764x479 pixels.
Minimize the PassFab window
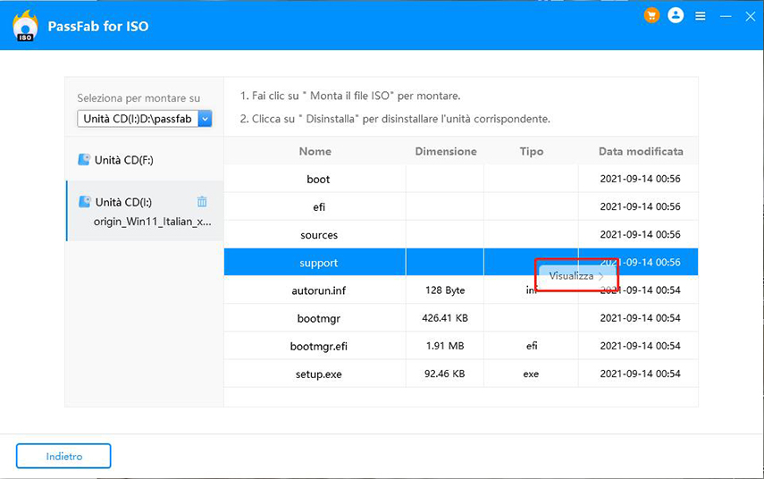pyautogui.click(x=725, y=16)
